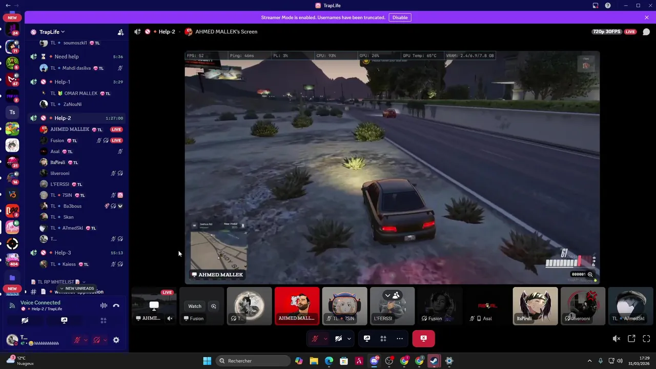The width and height of the screenshot is (656, 369).
Task: Disable Streamer Mode from the banner
Action: pyautogui.click(x=400, y=17)
